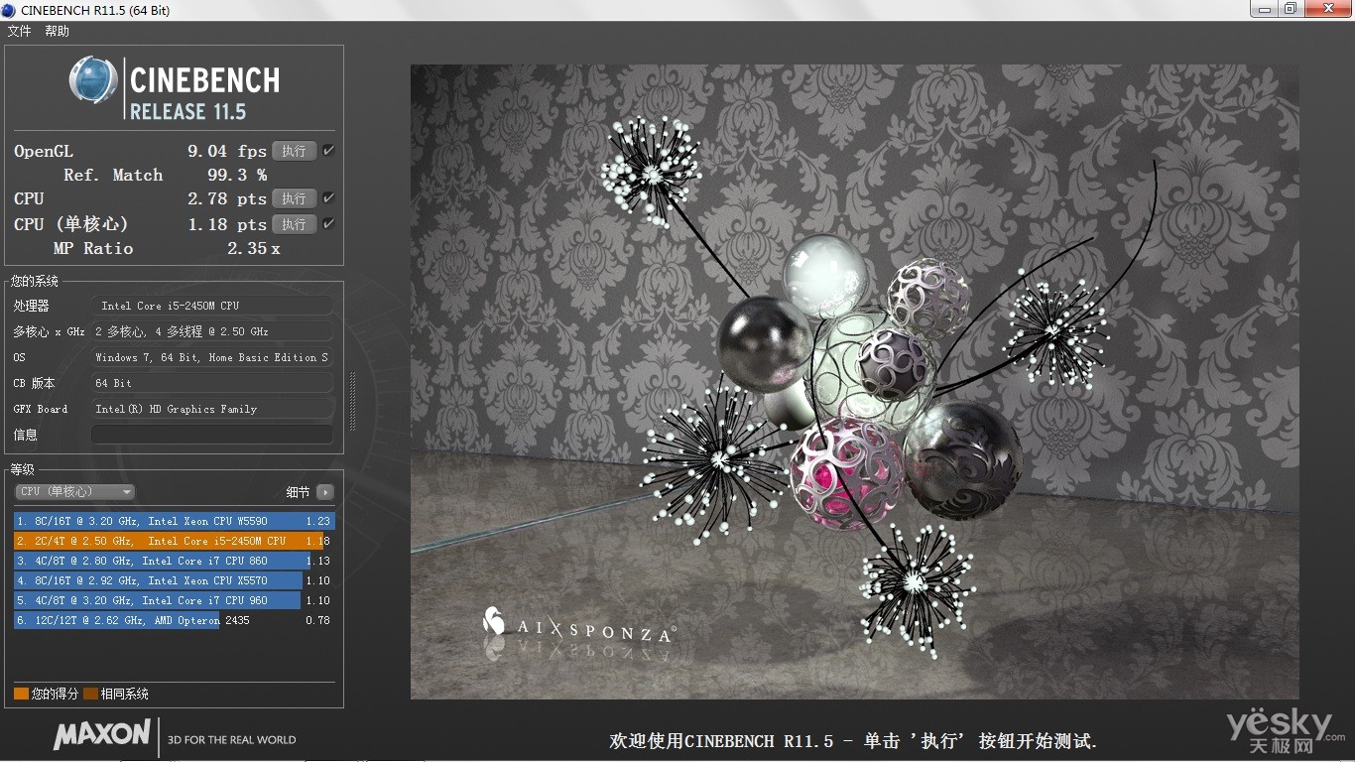Run the OpenGL test with 执行
Screen dimensions: 1355x762
pos(295,151)
